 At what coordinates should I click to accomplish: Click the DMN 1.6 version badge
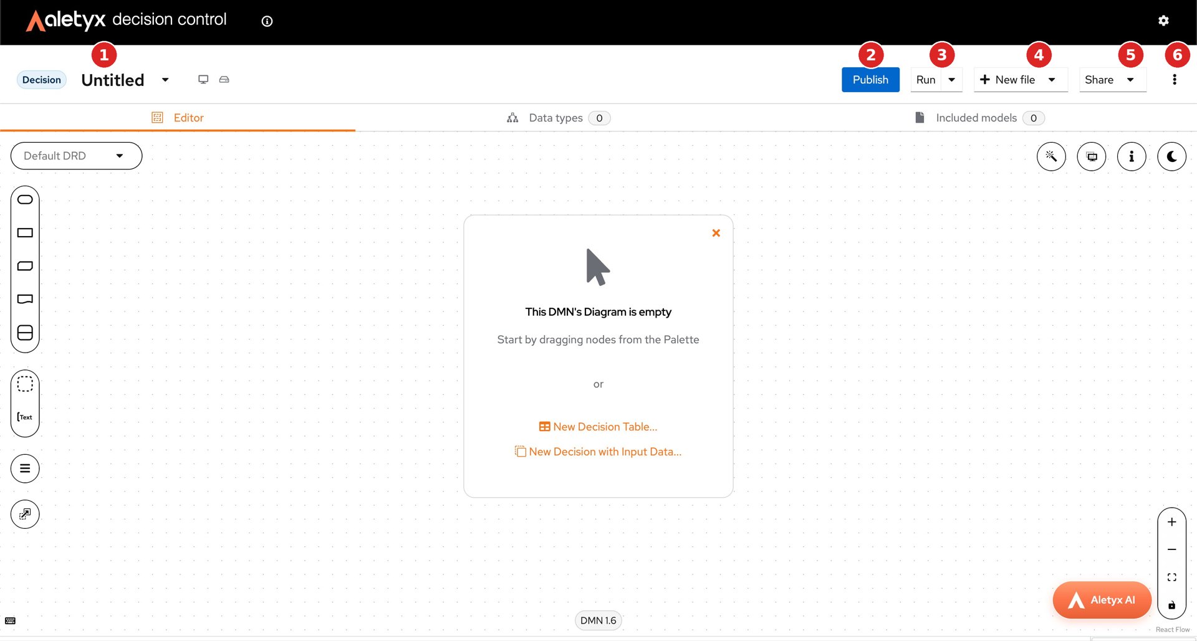[598, 620]
